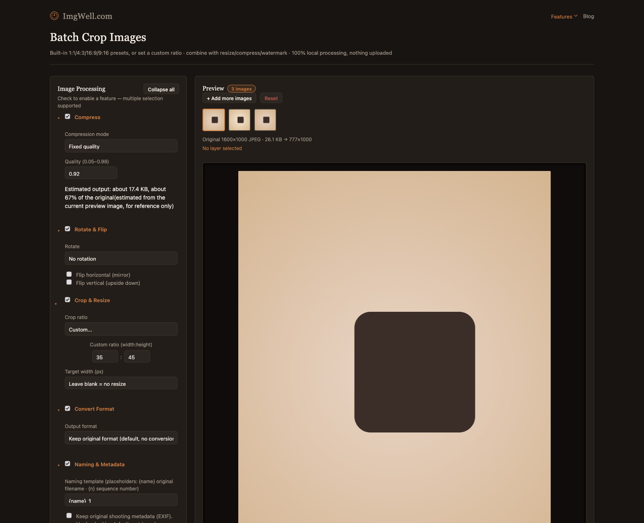Screen dimensions: 644x523
Task: Click the ImgWell clock logo icon
Action: click(54, 16)
